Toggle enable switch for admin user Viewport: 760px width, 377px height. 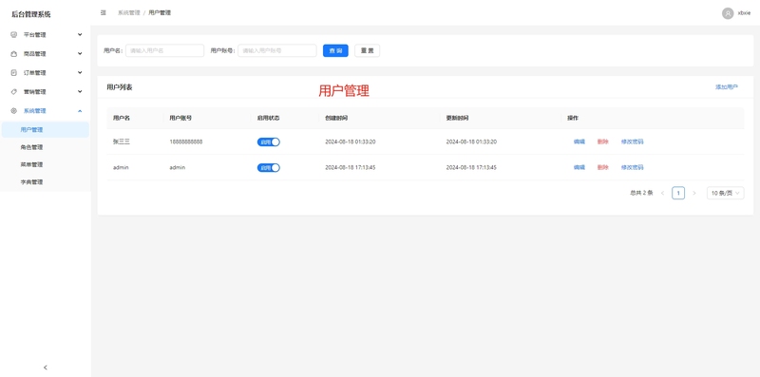[x=269, y=168]
